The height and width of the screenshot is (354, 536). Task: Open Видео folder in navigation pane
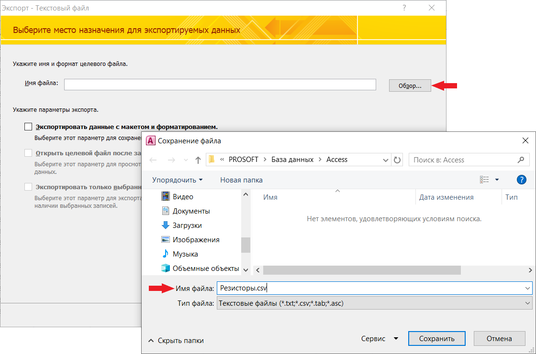tap(183, 196)
